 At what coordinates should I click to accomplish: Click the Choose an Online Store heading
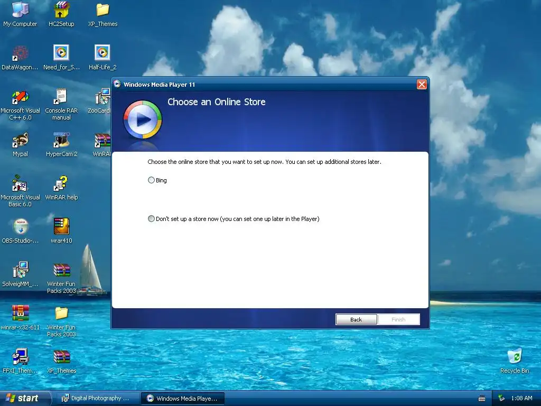pyautogui.click(x=216, y=102)
